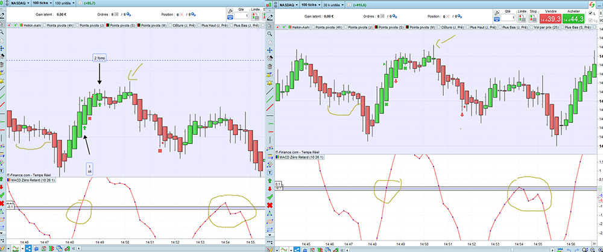Click the Ordres search icon in left panel

point(128,14)
